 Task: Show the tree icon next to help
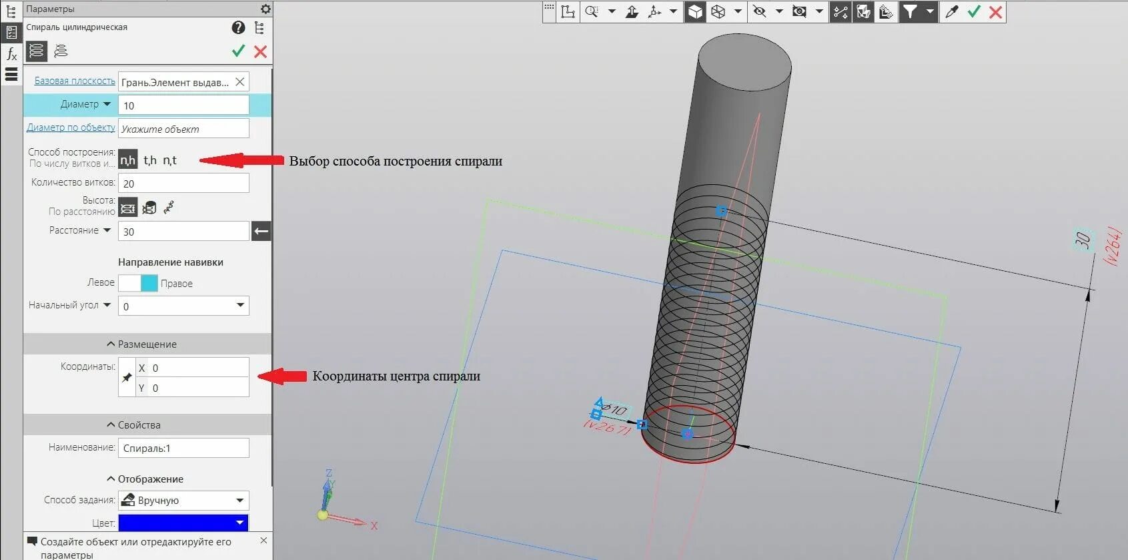[x=259, y=27]
